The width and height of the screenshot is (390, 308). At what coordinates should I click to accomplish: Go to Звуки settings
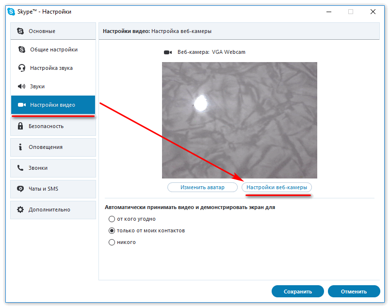53,86
